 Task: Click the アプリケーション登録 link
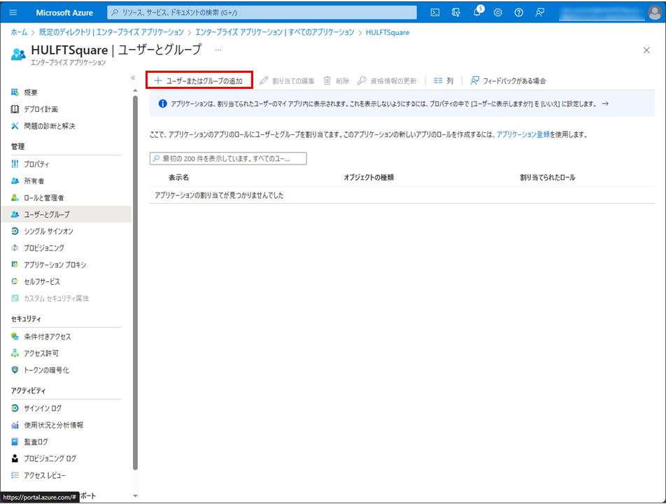click(x=523, y=134)
